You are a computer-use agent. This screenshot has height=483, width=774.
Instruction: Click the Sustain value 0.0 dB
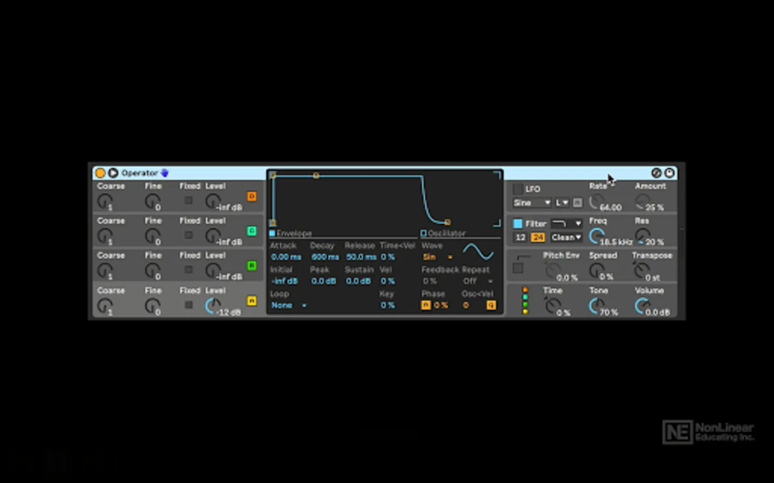(x=359, y=281)
